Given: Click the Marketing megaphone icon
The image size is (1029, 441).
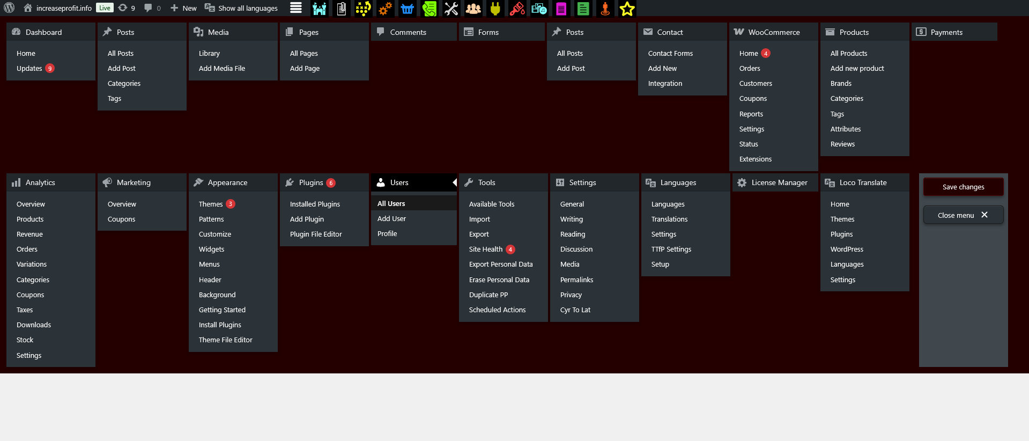Looking at the screenshot, I should click(107, 182).
